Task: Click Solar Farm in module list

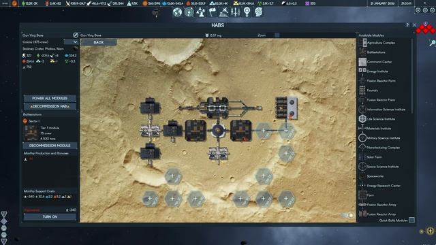Action: [x=374, y=157]
